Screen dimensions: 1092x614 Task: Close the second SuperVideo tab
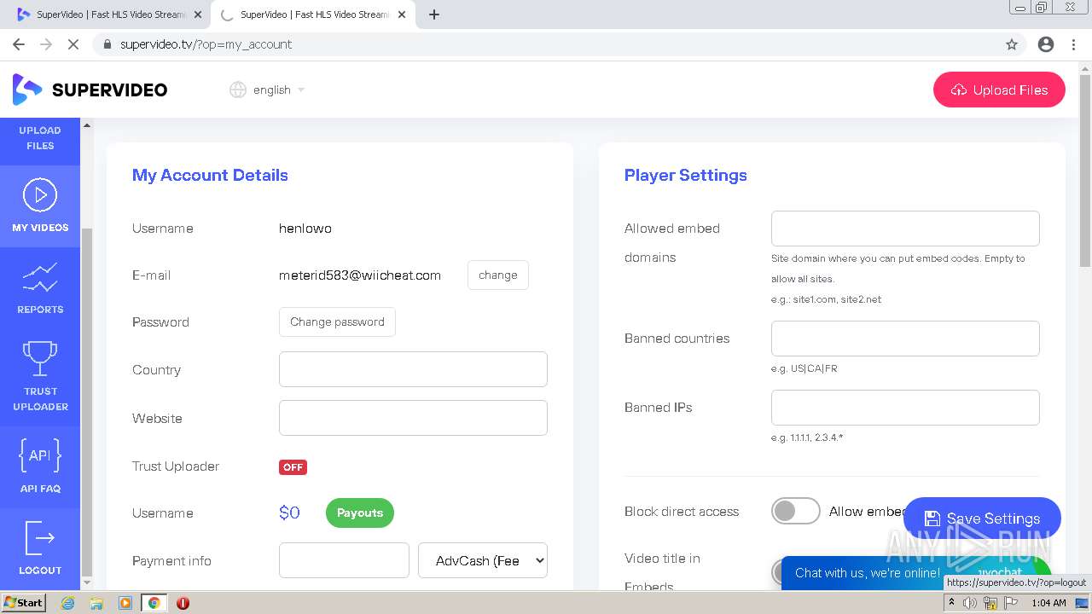click(400, 14)
